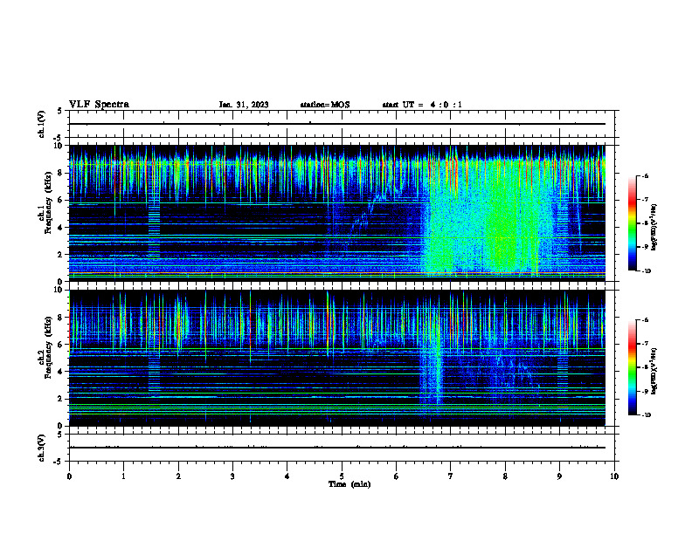Screen dimensions: 692x534
Task: Click the "station=MOS" label
Action: pyautogui.click(x=325, y=105)
